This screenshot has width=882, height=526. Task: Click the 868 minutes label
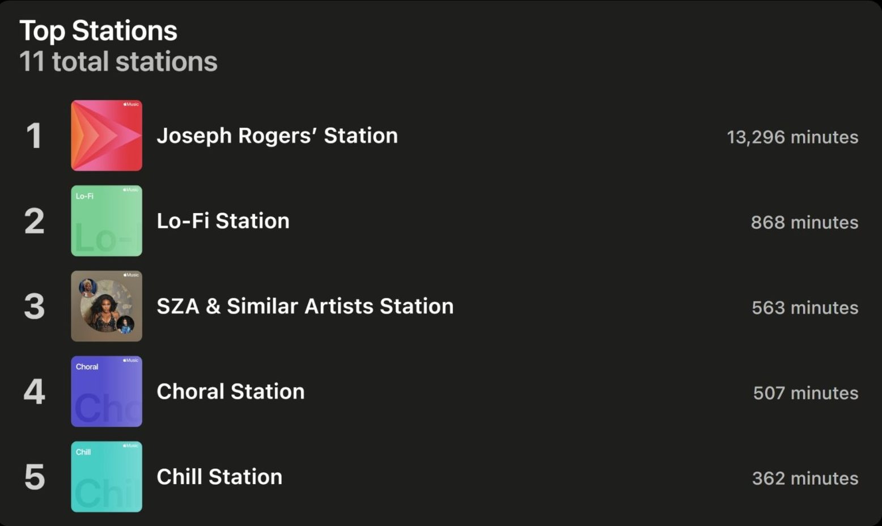point(804,222)
